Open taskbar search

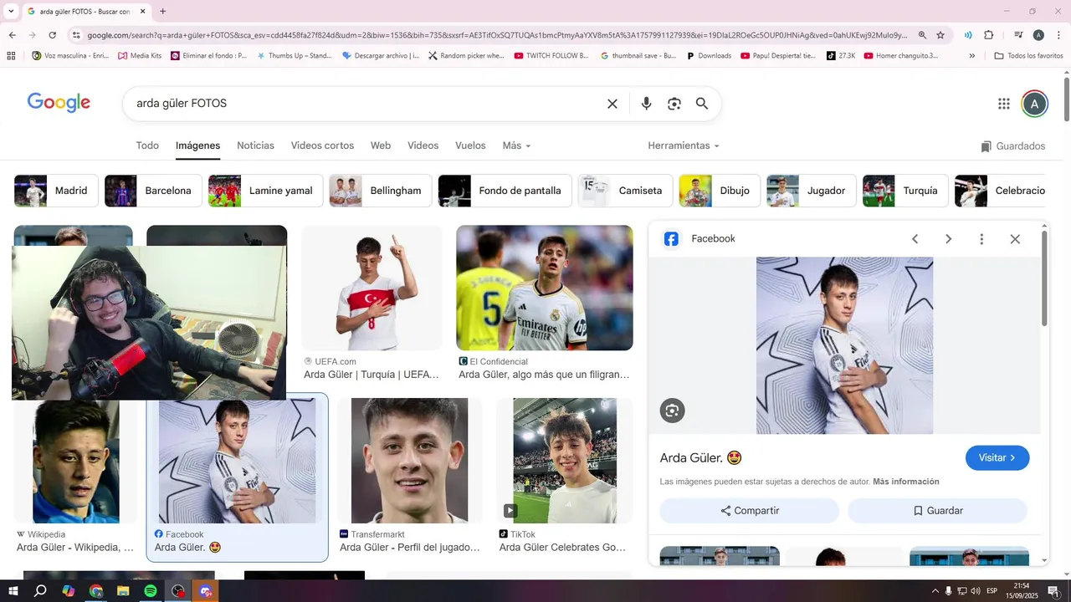pyautogui.click(x=40, y=591)
